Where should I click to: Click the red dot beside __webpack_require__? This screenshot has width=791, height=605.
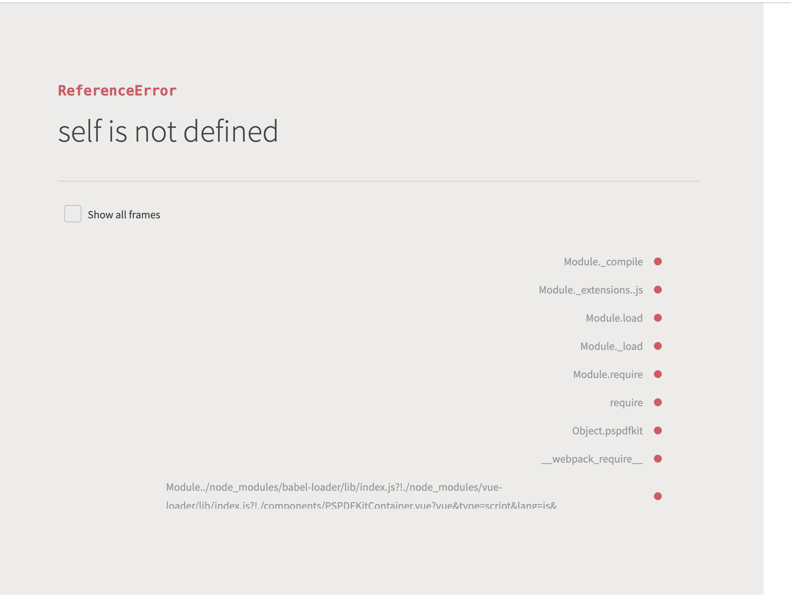coord(658,459)
